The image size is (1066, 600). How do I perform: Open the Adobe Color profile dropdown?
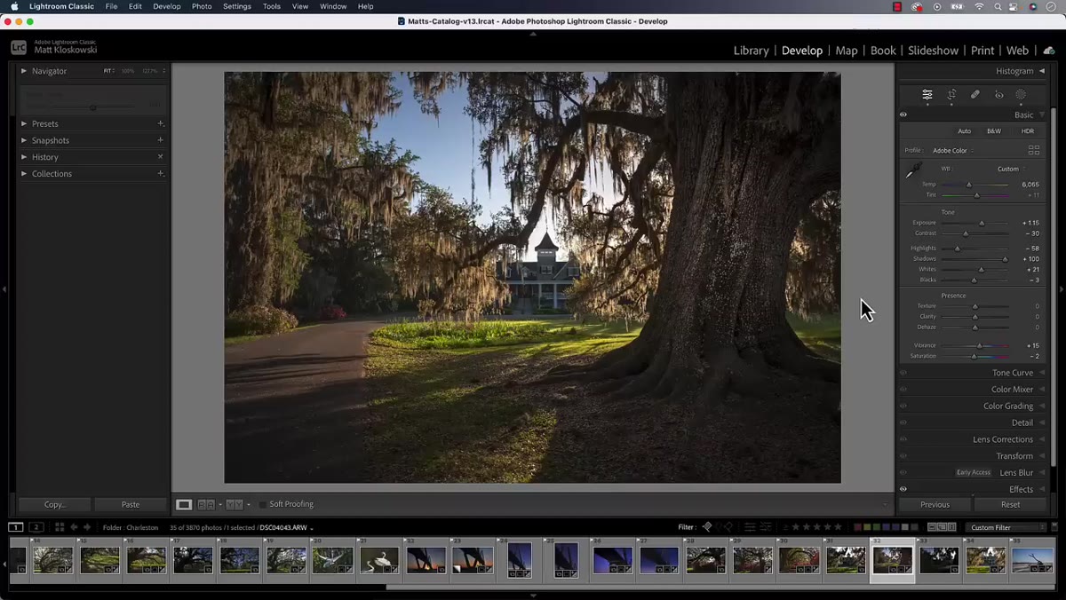[x=953, y=150]
